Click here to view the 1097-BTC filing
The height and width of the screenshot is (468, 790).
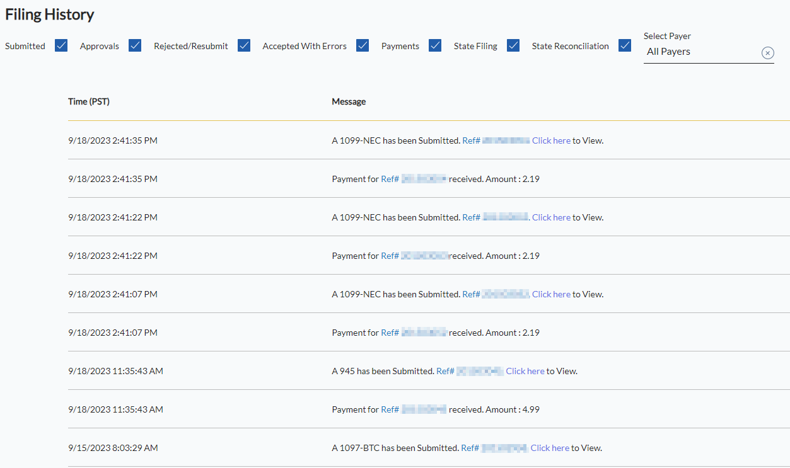pyautogui.click(x=549, y=447)
